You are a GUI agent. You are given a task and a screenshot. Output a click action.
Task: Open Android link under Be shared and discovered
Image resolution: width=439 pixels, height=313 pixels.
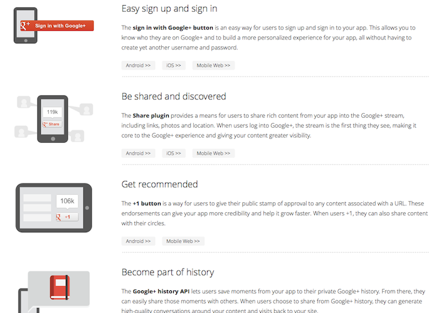139,153
